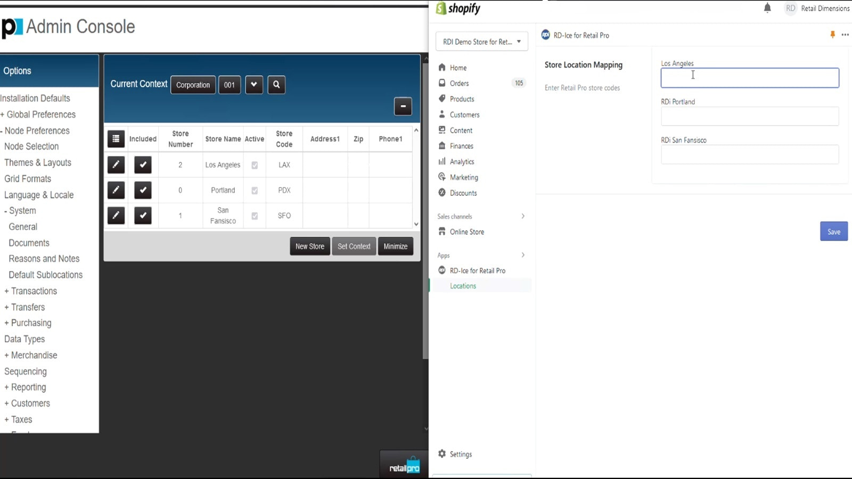Click the New Store button
This screenshot has width=852, height=479.
pos(310,246)
